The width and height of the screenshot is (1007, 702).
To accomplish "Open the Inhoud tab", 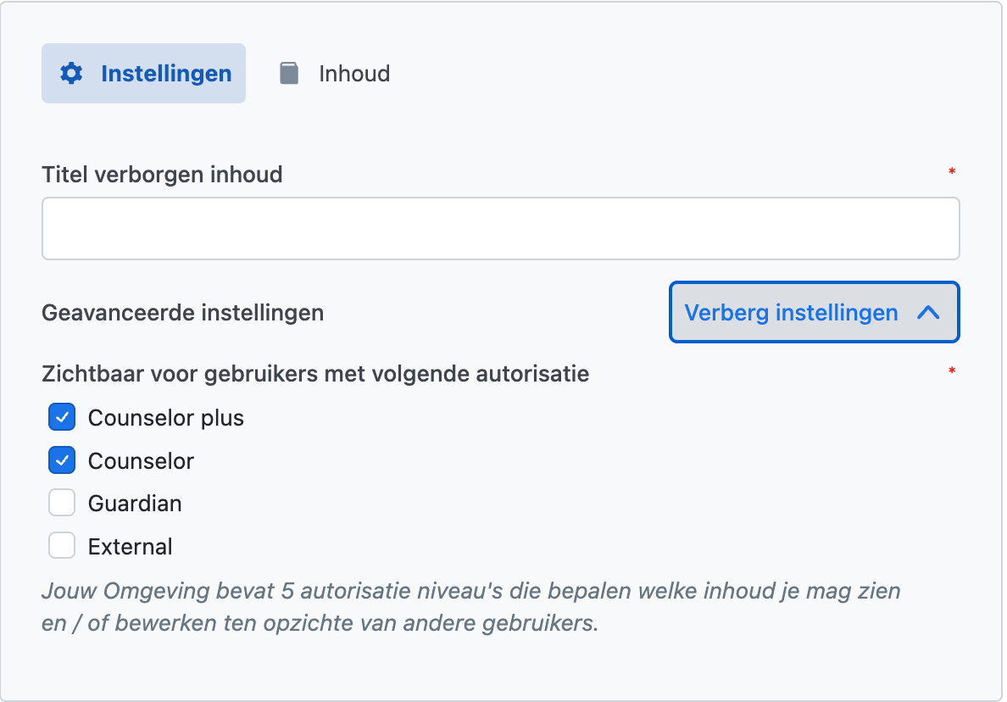I will point(353,74).
